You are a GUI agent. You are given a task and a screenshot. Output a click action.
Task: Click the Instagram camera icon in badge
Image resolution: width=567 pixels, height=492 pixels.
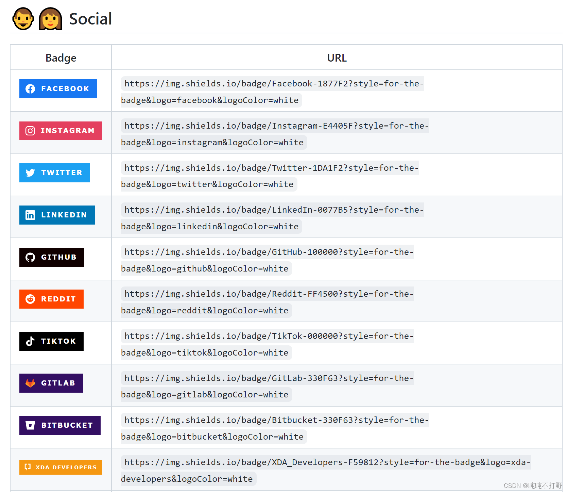30,131
